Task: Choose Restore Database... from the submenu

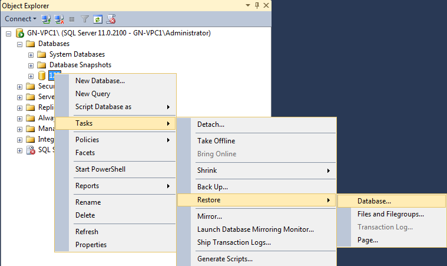Action: tap(374, 201)
